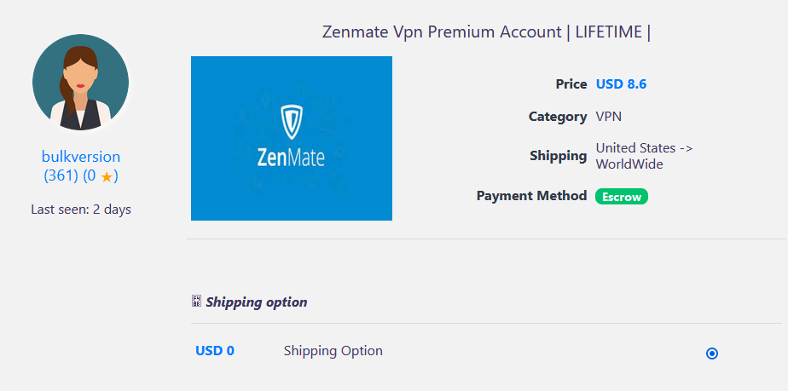The height and width of the screenshot is (391, 788).
Task: Click the ZenMate shield logo
Action: click(x=291, y=123)
